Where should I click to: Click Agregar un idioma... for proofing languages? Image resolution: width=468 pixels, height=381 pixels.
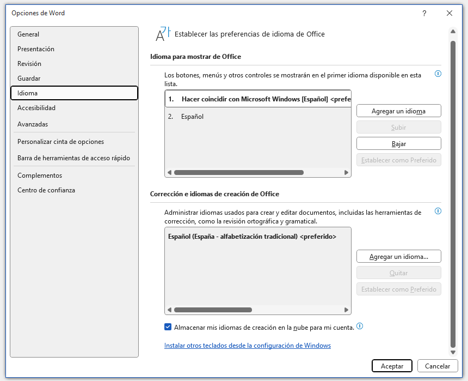tap(398, 256)
